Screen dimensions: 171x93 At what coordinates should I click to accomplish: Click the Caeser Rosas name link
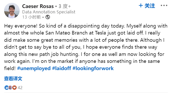[38, 6]
